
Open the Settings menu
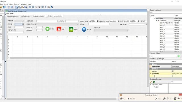(x=16, y=4)
